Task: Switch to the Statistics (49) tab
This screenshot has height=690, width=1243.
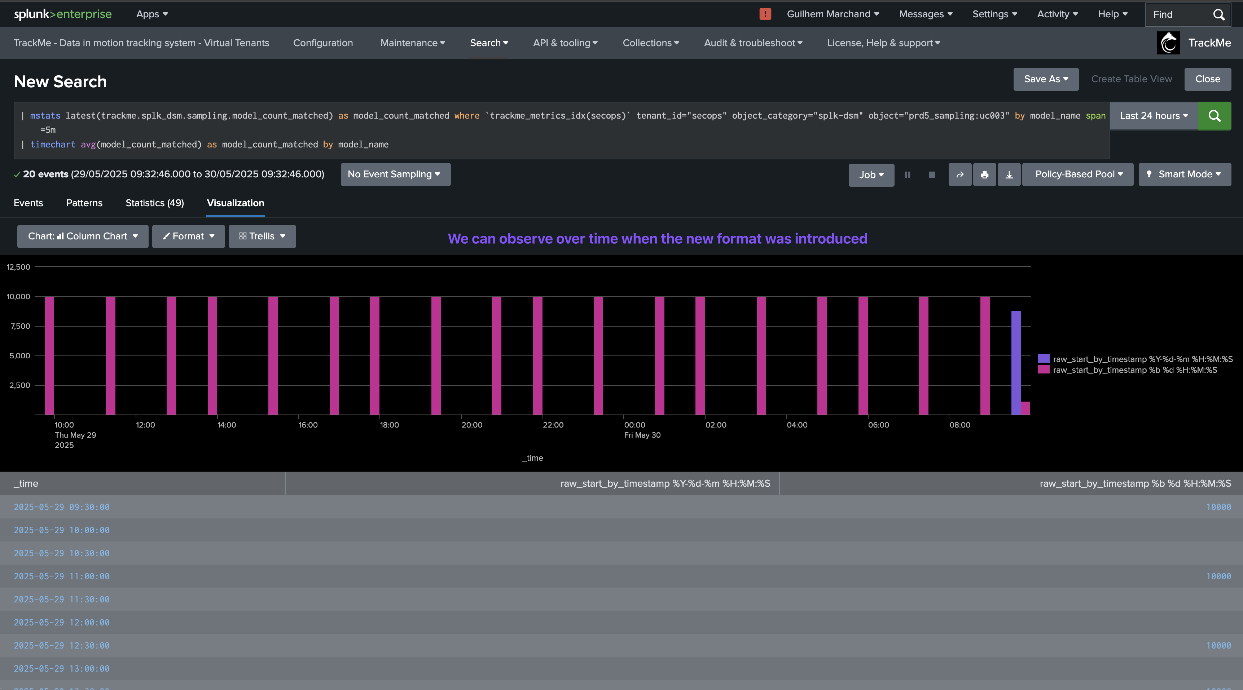Action: point(154,203)
